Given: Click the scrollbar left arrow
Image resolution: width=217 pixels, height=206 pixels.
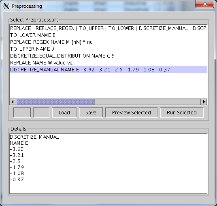Looking at the screenshot, I should click(13, 102).
